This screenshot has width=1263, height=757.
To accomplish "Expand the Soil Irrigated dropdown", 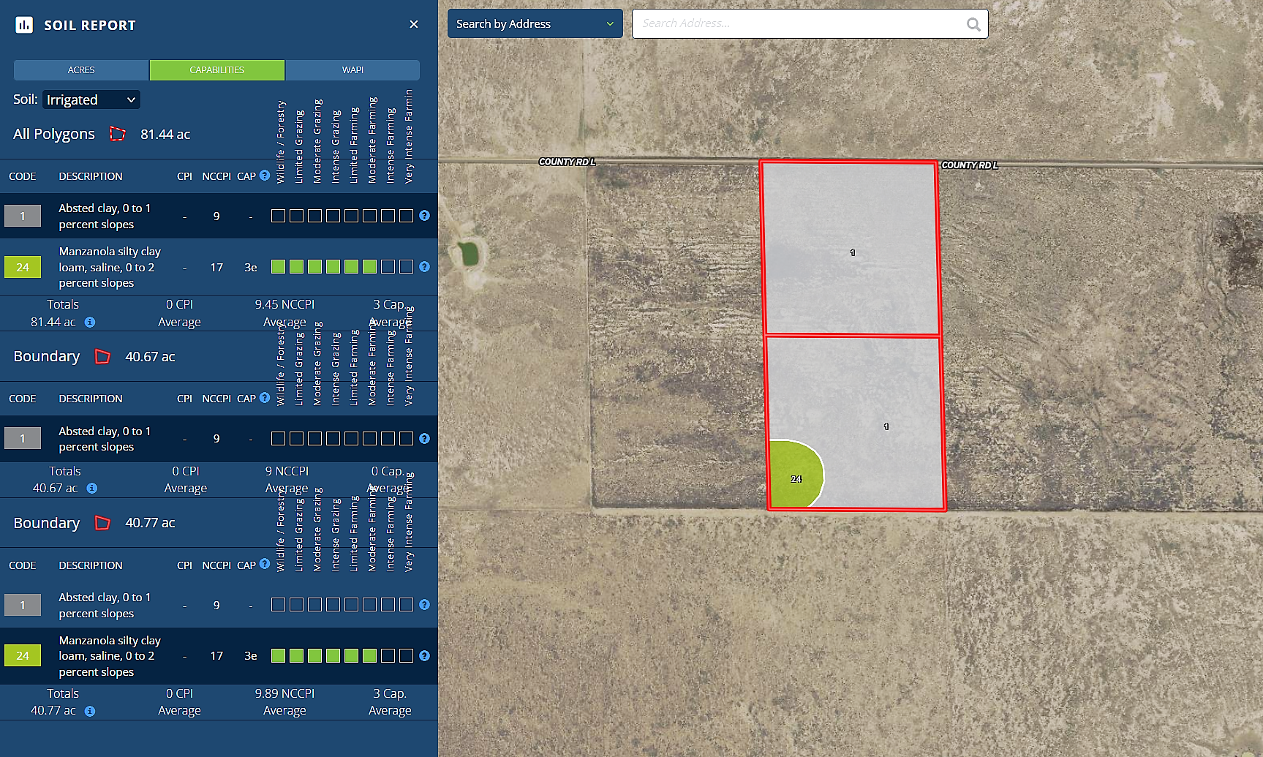I will (x=91, y=99).
